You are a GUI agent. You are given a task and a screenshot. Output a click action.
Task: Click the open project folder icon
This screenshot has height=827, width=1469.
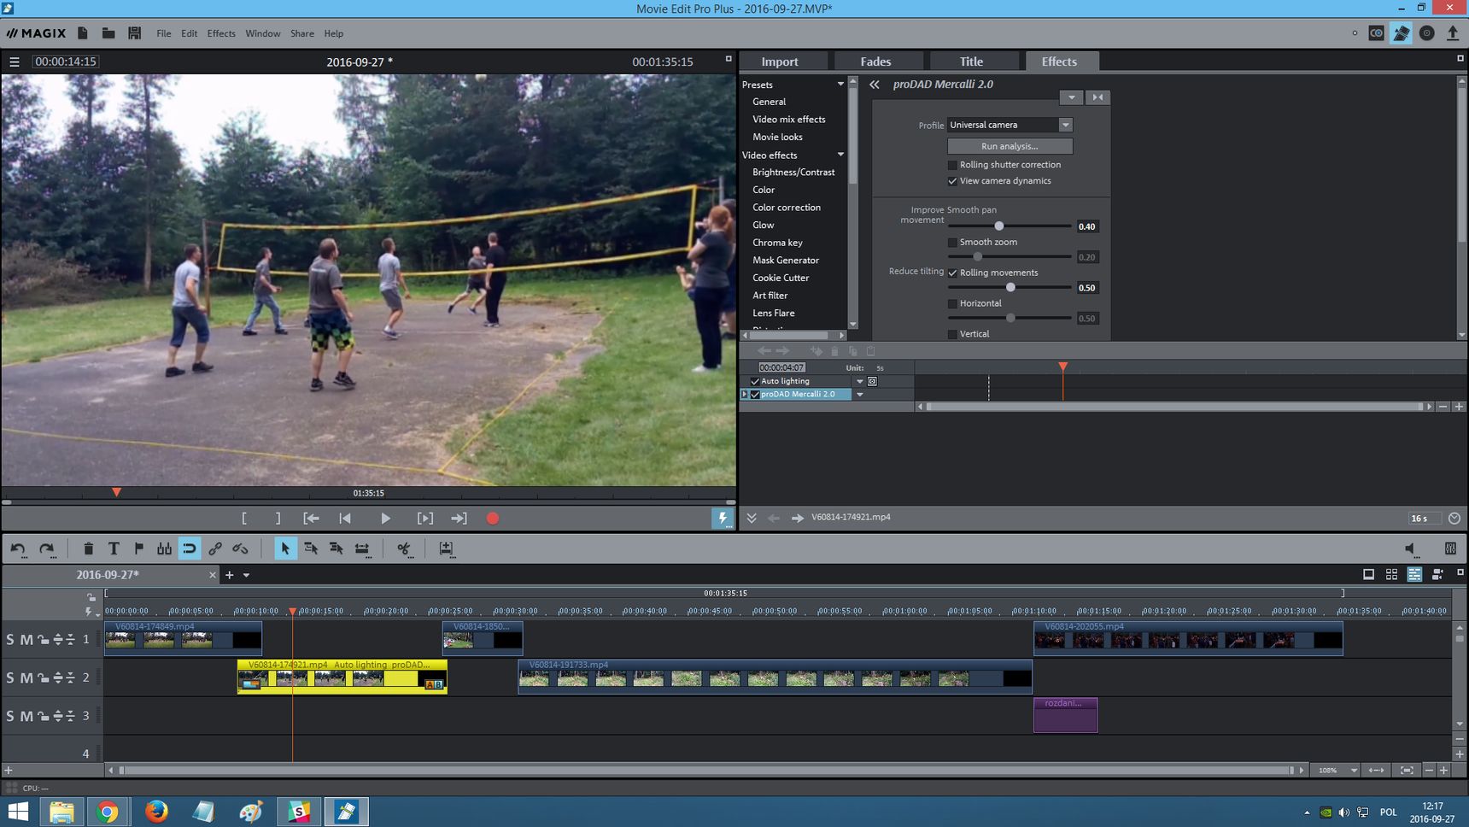pos(108,33)
